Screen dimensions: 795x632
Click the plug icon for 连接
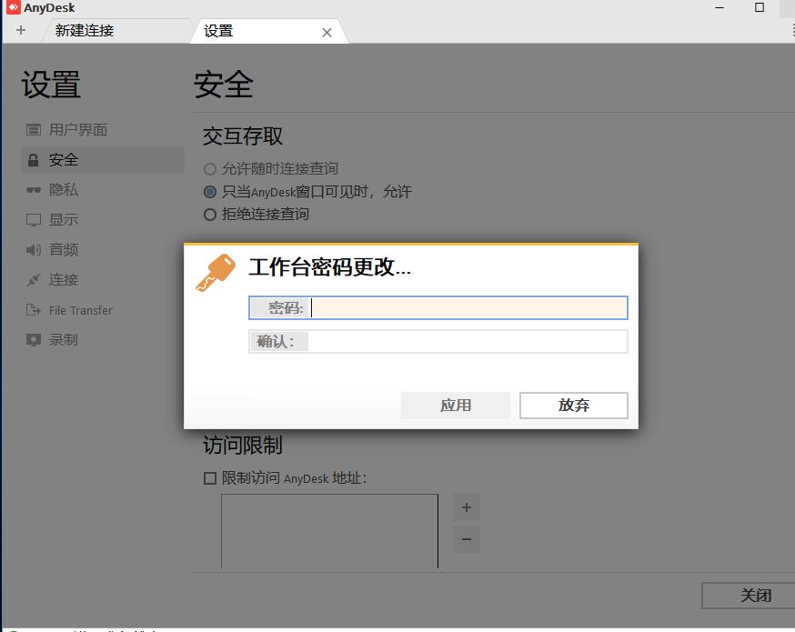[x=34, y=280]
